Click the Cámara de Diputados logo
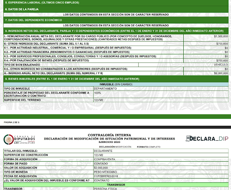The height and width of the screenshot is (190, 231). [x=19, y=139]
